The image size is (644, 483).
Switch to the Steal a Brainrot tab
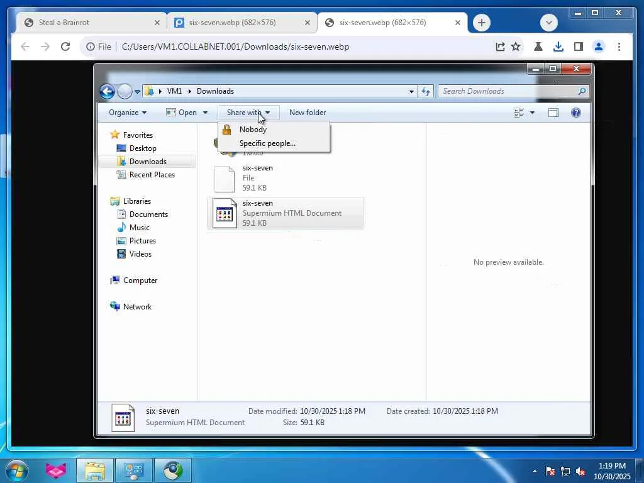92,23
